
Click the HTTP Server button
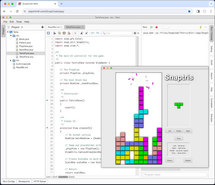(40, 181)
